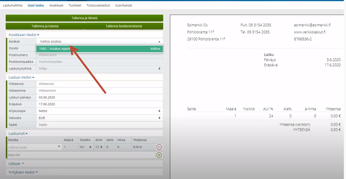Screen dimensions: 346x179
Task: Edit Hinta price field
Action: pos(124,147)
